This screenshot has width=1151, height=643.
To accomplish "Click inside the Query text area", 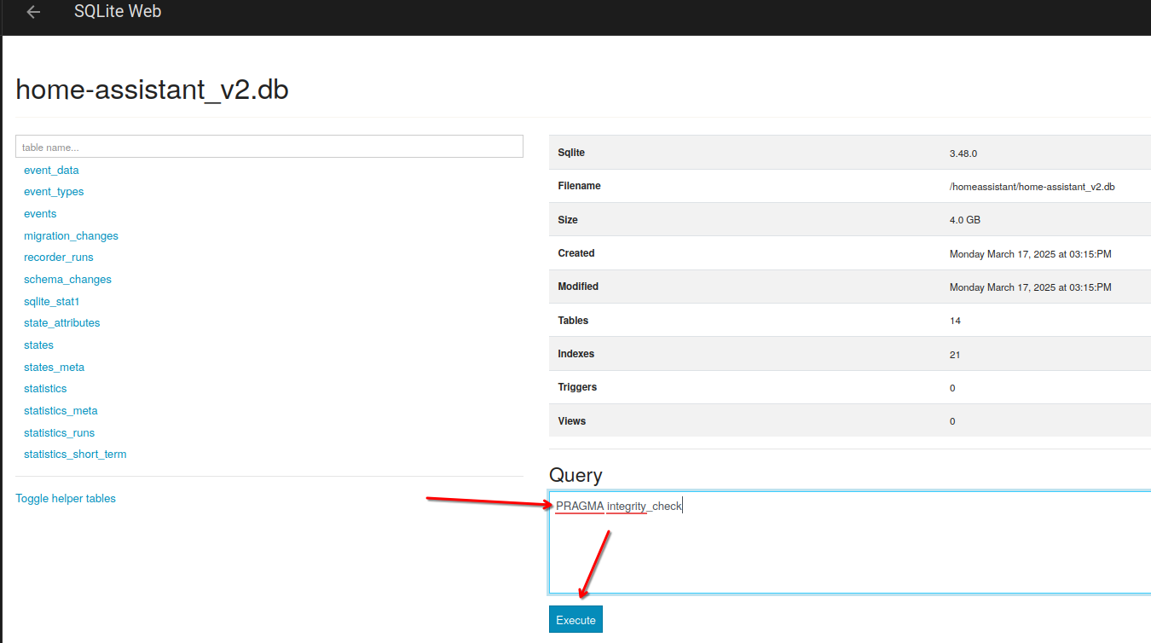I will tap(849, 542).
